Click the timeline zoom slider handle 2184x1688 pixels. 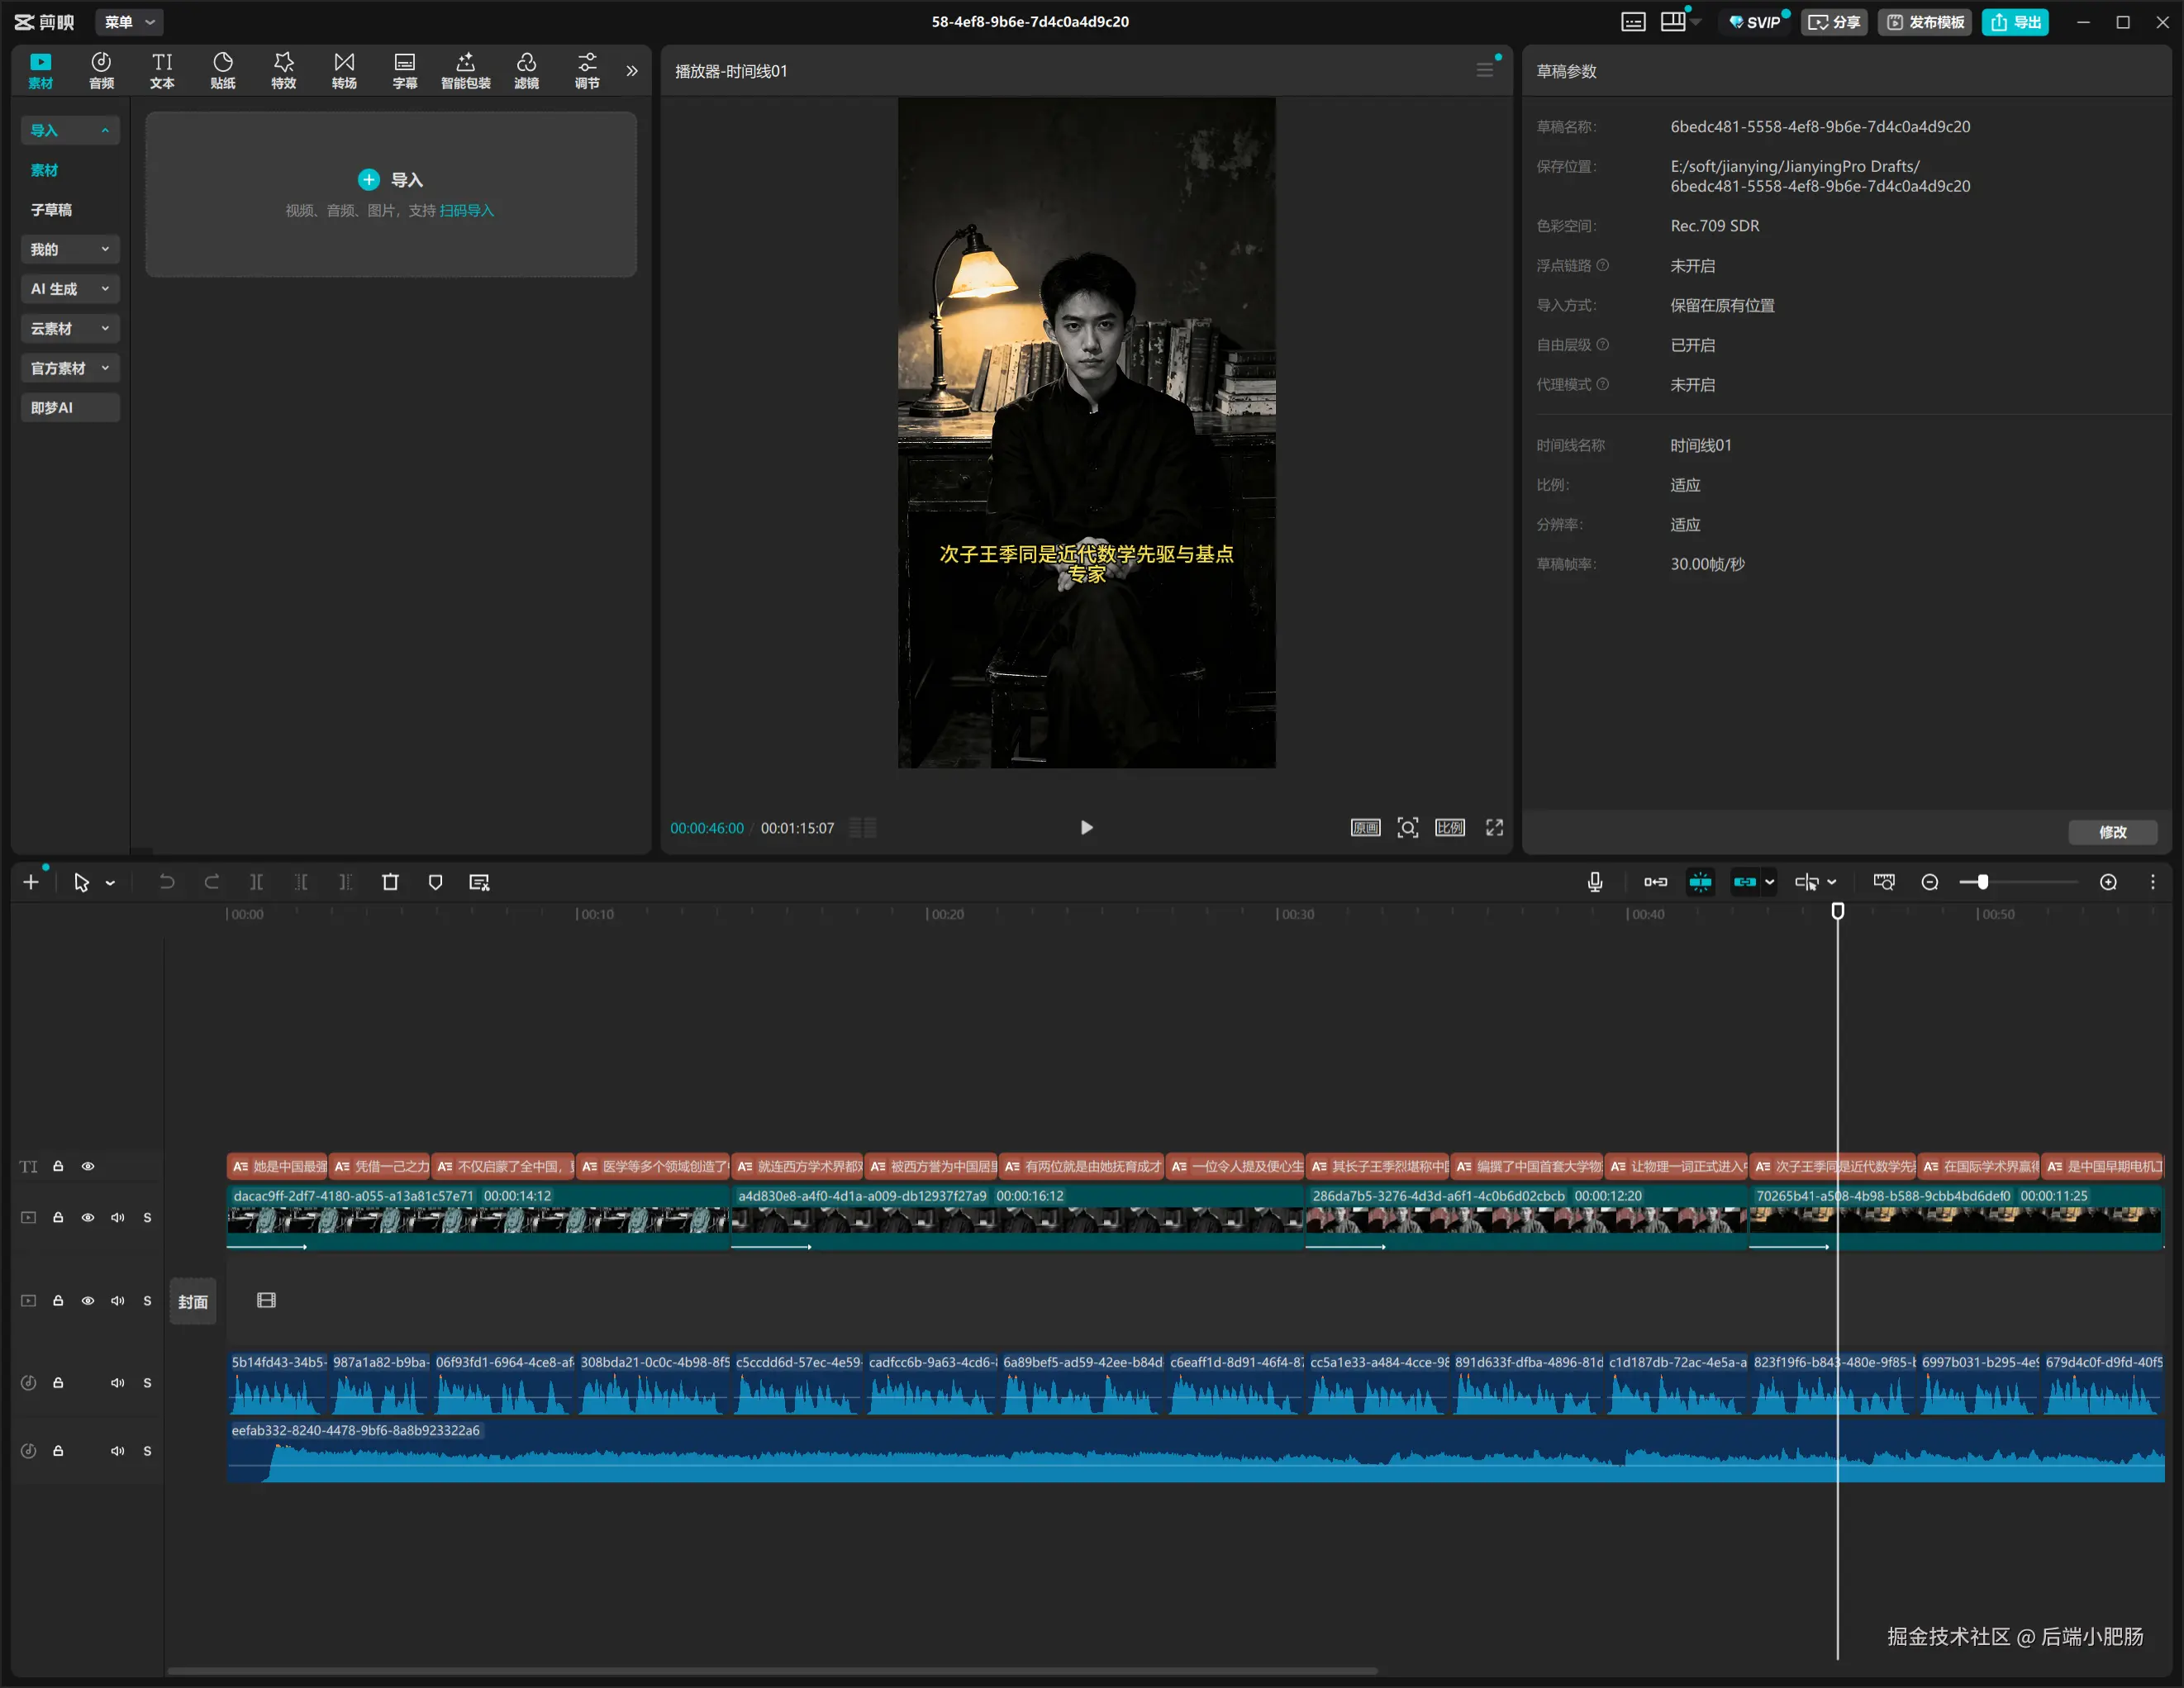tap(1982, 882)
